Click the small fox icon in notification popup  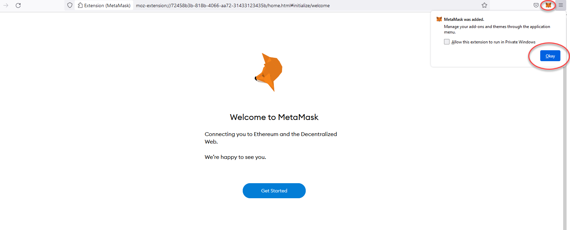(x=439, y=19)
